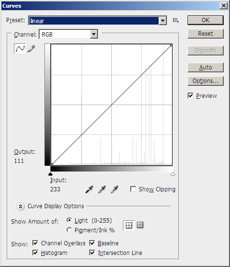Open the Options... dialog button

[205, 81]
